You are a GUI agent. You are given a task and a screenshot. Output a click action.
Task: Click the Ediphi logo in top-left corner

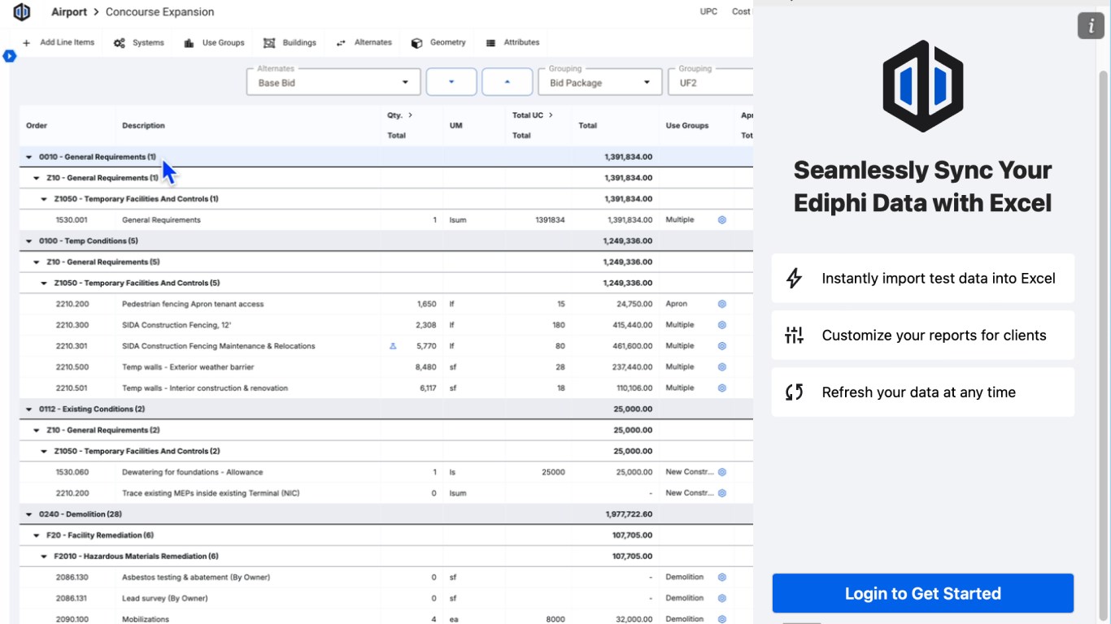pyautogui.click(x=22, y=11)
